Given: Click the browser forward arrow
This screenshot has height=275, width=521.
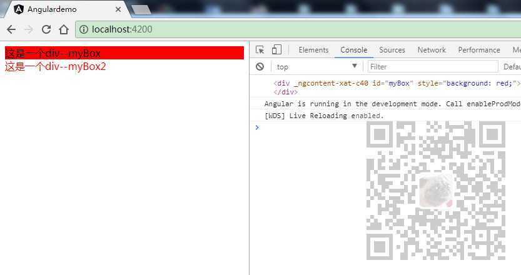Looking at the screenshot, I should 29,29.
